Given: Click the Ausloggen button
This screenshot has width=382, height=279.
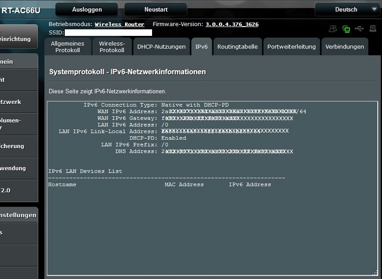Looking at the screenshot, I should 86,9.
